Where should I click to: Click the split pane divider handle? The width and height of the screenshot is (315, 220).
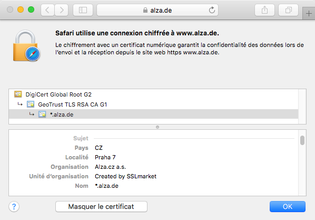(x=157, y=127)
